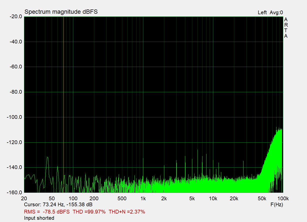The width and height of the screenshot is (307, 222).
Task: Click the 'THD =99.97%' readout
Action: click(89, 212)
